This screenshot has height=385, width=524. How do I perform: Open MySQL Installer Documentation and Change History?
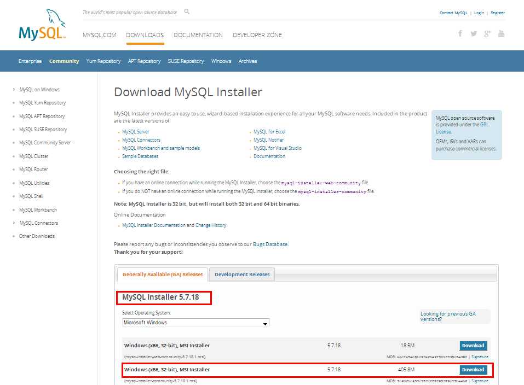pyautogui.click(x=174, y=225)
